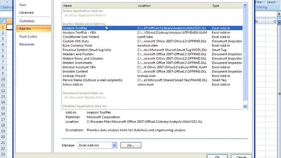Select Hidden Rows and Columns row
Screen dimensions: 281x158
[152, 58]
